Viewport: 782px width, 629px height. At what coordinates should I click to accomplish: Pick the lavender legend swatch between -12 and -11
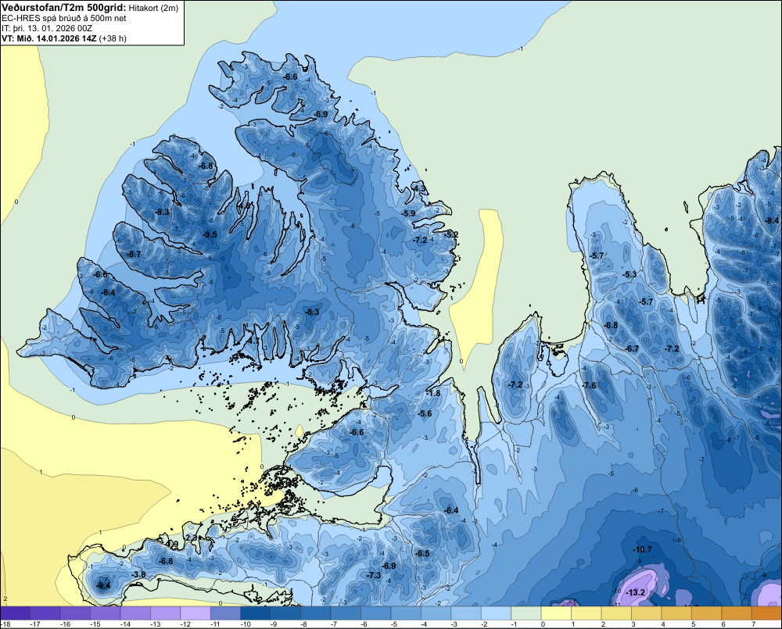click(195, 613)
